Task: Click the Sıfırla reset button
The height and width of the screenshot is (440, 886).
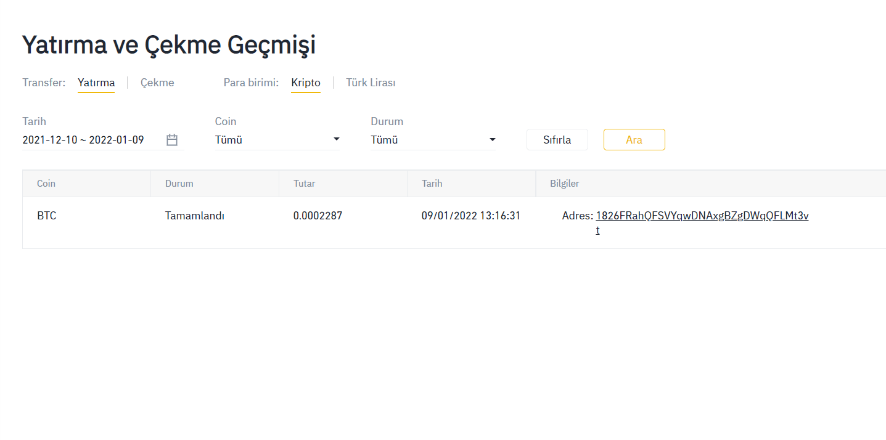Action: pos(557,140)
